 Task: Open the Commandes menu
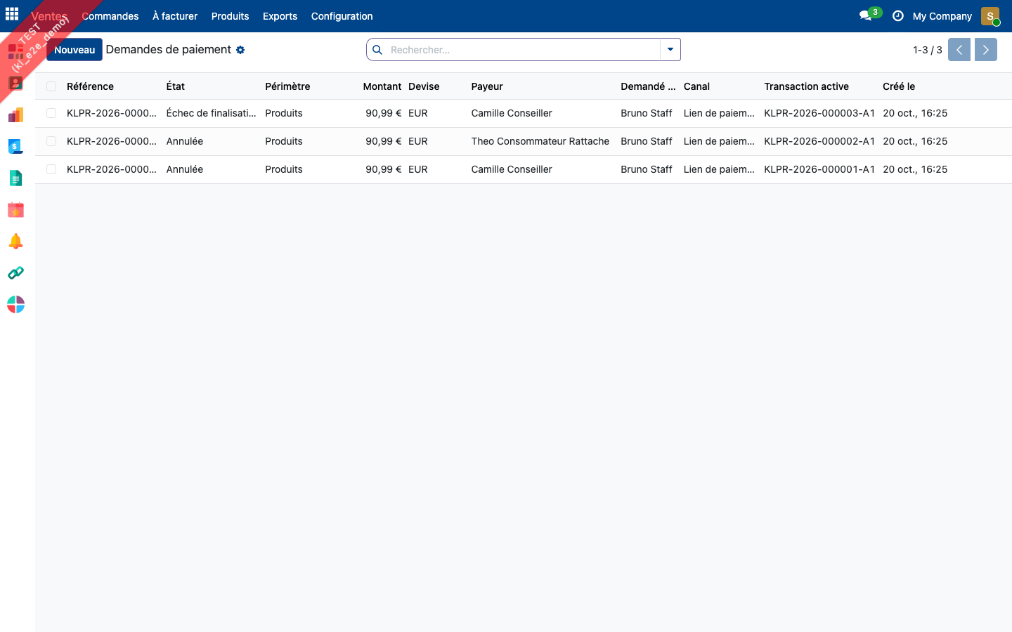coord(110,16)
